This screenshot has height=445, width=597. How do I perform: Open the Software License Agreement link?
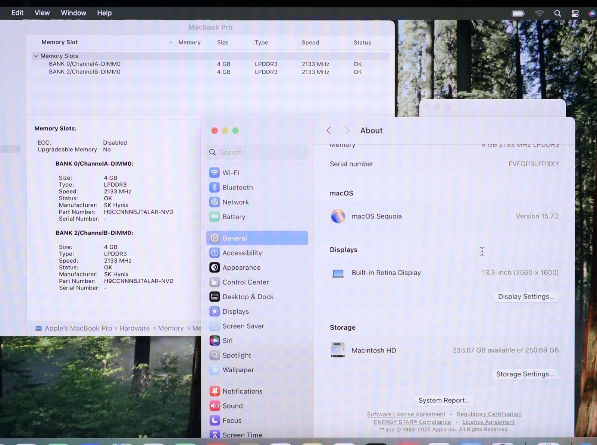tap(406, 414)
